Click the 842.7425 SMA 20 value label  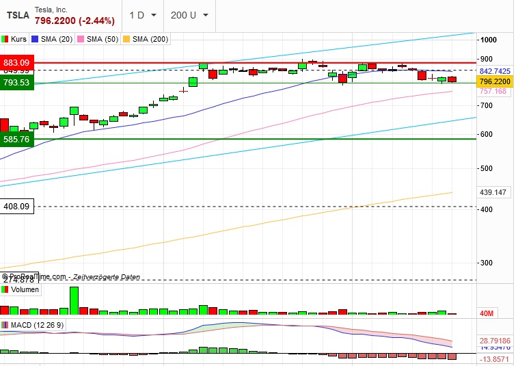pyautogui.click(x=495, y=71)
